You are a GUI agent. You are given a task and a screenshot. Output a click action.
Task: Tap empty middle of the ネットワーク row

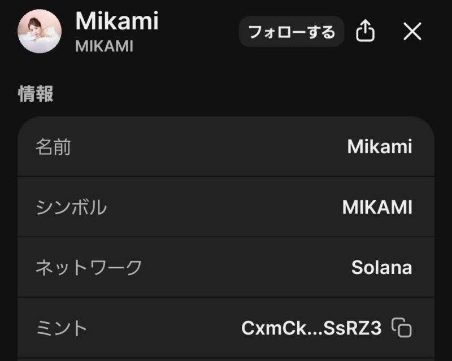tap(243, 267)
